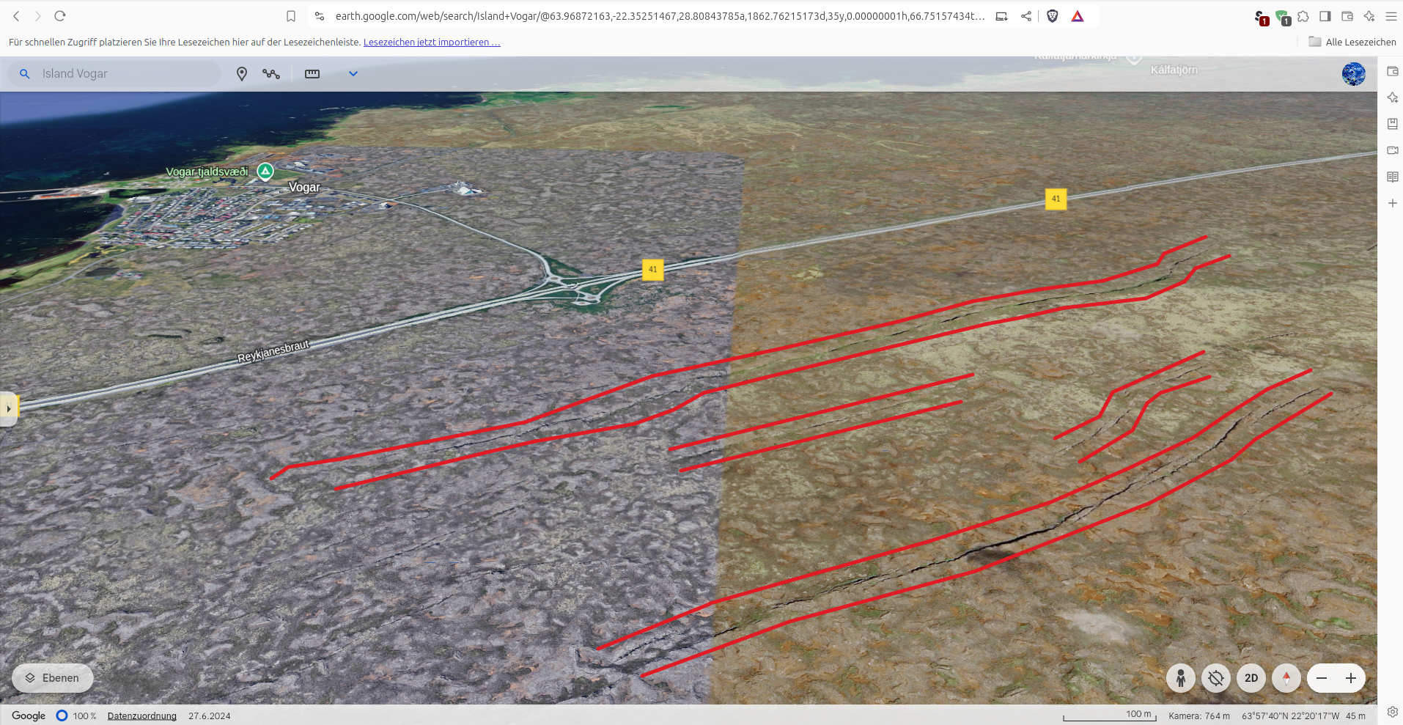Open the extension with red badge 1
1403x725 pixels.
point(1261,18)
